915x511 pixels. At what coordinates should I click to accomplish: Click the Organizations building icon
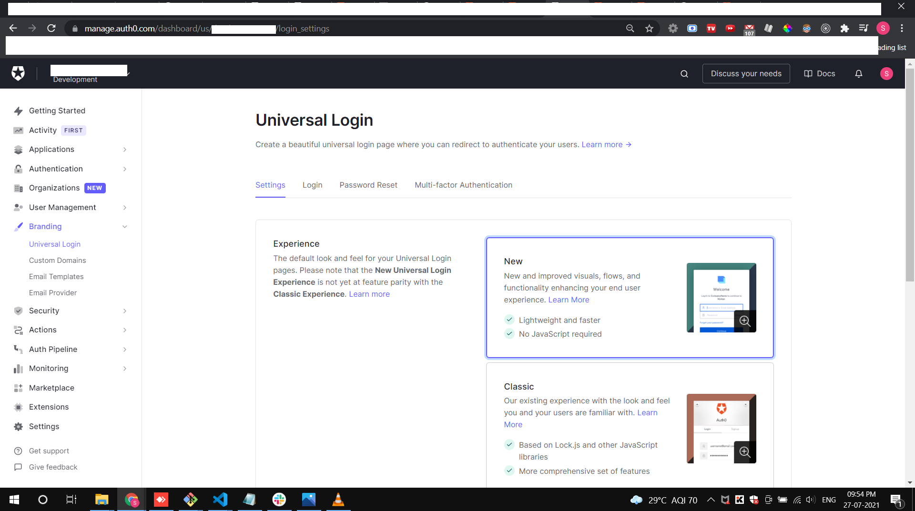click(x=18, y=188)
